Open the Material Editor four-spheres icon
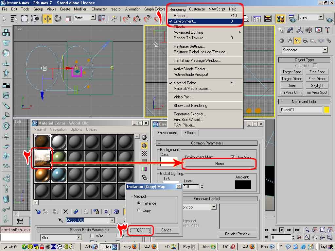 (x=280, y=19)
